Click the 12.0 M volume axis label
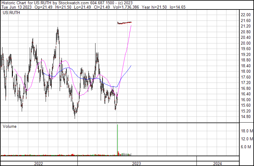The image size is (254, 166). pos(247,139)
